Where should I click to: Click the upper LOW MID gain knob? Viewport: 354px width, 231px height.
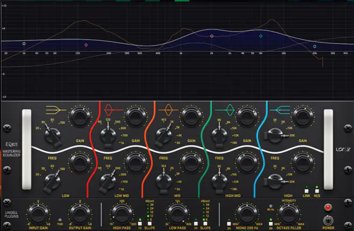pyautogui.click(x=136, y=117)
